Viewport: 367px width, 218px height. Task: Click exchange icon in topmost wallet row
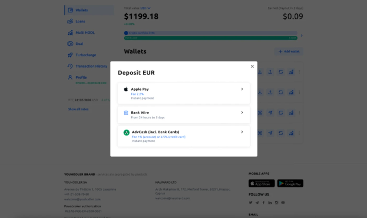(281, 72)
